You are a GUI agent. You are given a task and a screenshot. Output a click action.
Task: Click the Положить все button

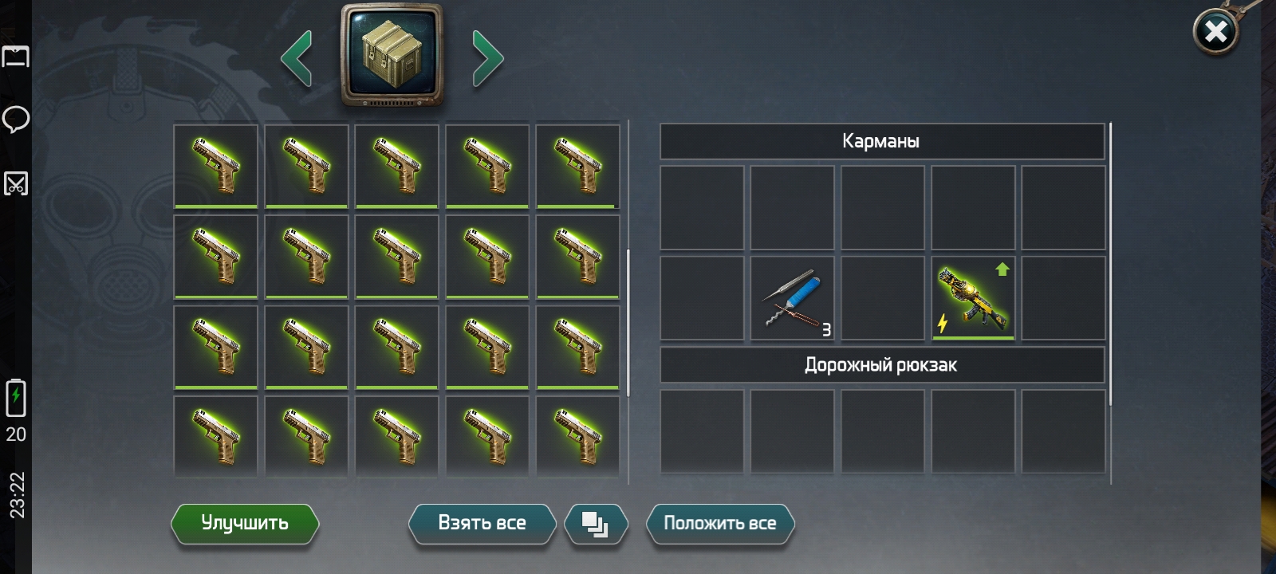[x=720, y=524]
